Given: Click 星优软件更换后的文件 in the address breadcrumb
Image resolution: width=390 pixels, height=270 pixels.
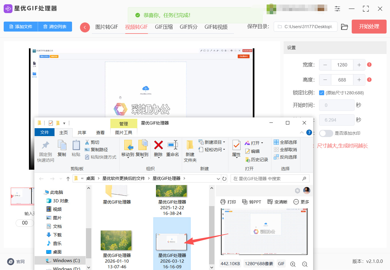Looking at the screenshot, I should point(124,178).
